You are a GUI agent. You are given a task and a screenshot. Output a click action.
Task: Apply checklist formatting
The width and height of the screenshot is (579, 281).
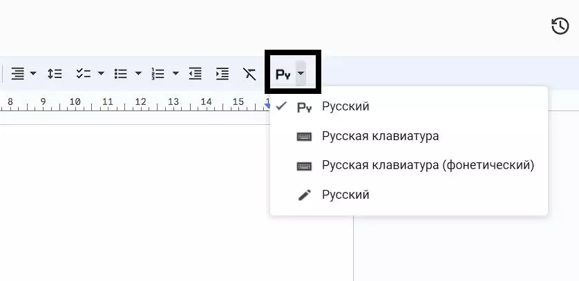tap(83, 73)
